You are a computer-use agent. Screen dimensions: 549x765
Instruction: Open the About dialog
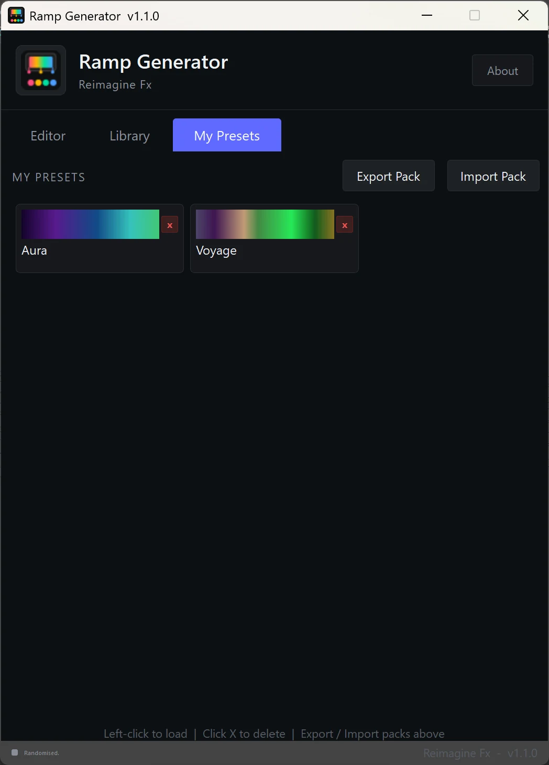(502, 71)
